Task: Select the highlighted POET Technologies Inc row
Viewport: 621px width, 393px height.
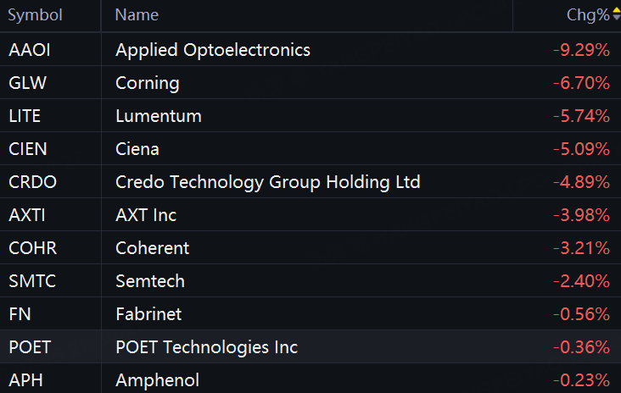Action: [310, 346]
